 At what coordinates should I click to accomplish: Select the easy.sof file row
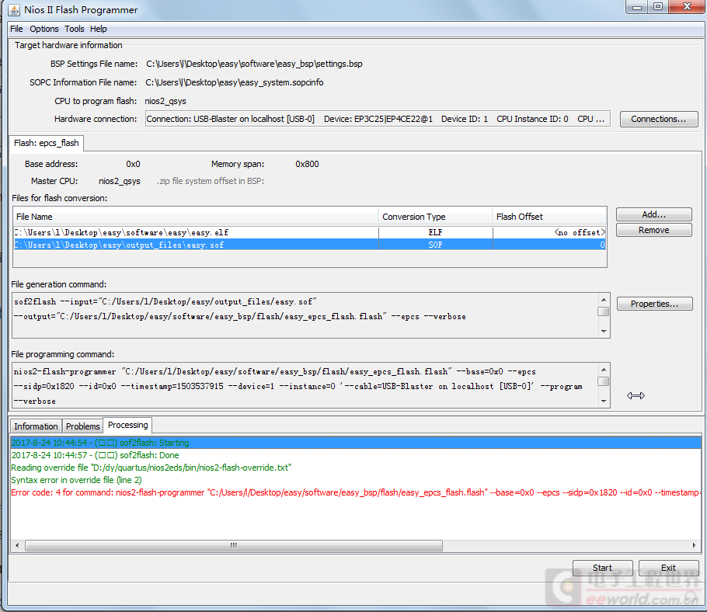(x=309, y=245)
